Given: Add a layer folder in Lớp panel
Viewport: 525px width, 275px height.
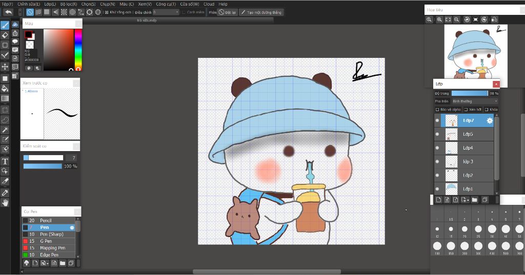Looking at the screenshot, I should pyautogui.click(x=474, y=200).
